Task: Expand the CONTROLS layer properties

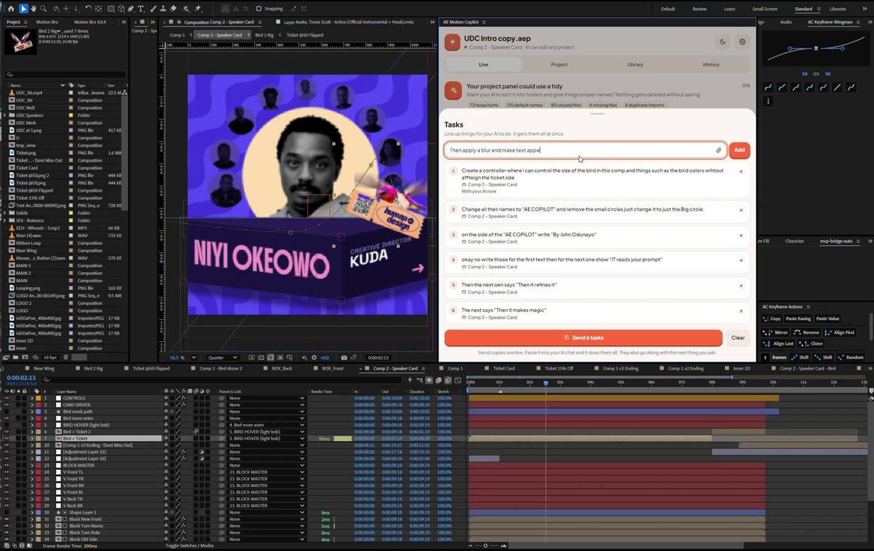Action: coord(32,398)
